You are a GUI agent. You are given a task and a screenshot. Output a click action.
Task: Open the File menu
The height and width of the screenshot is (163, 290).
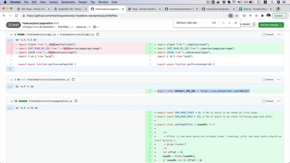click(x=26, y=2)
